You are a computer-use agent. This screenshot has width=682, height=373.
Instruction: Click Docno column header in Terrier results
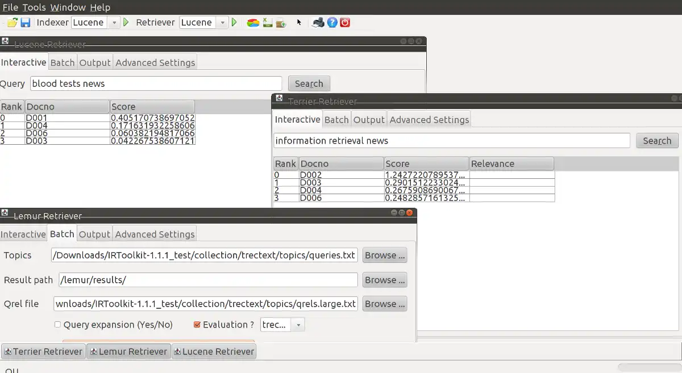click(342, 164)
